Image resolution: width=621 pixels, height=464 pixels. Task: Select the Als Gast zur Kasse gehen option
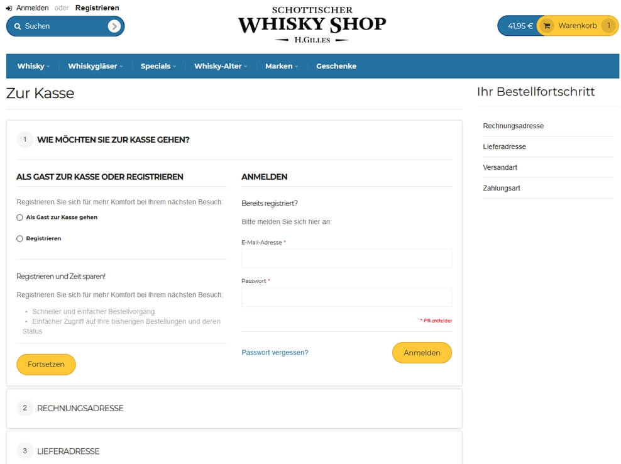pyautogui.click(x=20, y=217)
